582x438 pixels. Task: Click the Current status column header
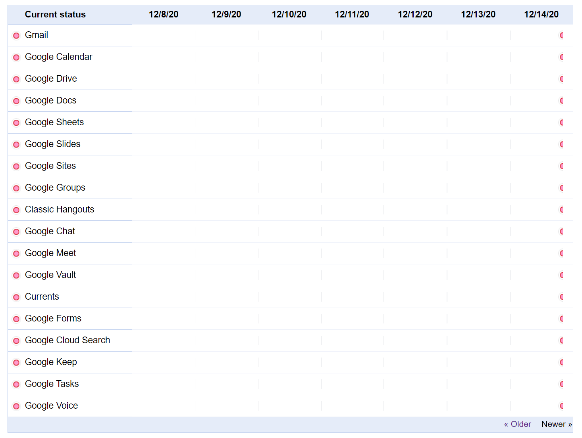pos(55,14)
